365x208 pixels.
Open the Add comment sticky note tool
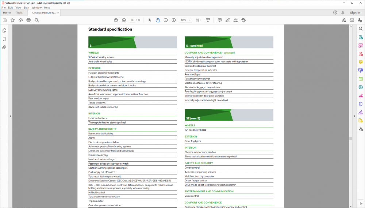[x=220, y=20]
